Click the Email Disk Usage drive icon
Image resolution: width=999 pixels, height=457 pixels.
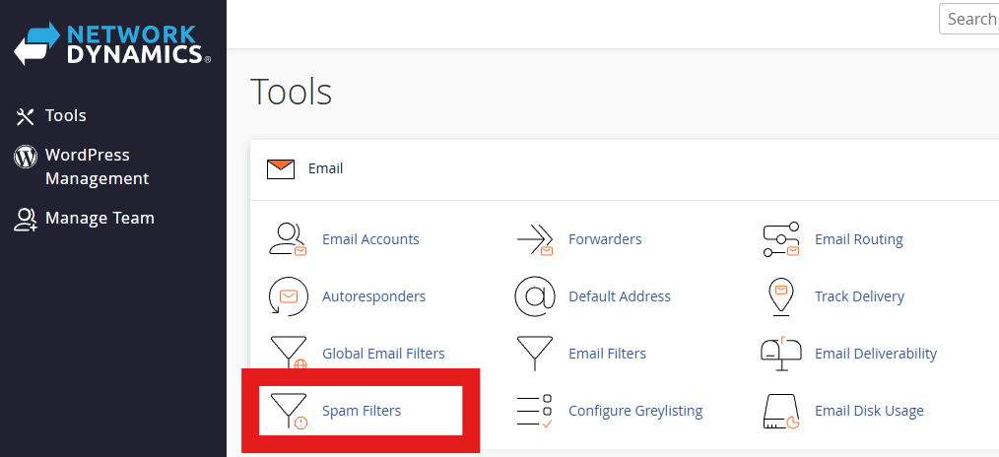tap(780, 411)
